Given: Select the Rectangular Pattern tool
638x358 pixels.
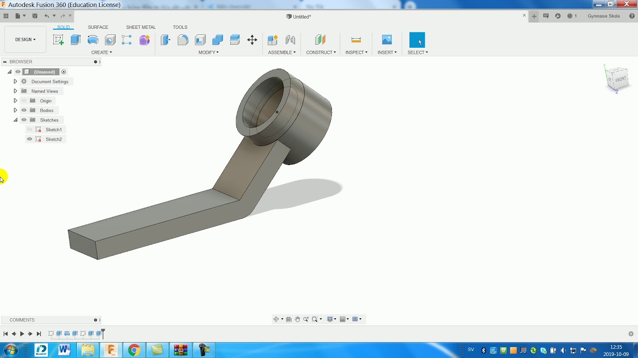Looking at the screenshot, I should click(x=127, y=40).
